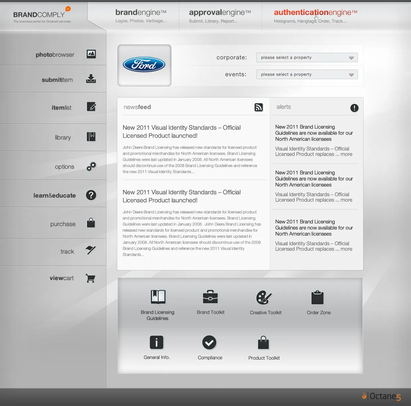The height and width of the screenshot is (406, 411).
Task: Click the Creative Toolkit label
Action: [x=266, y=313]
